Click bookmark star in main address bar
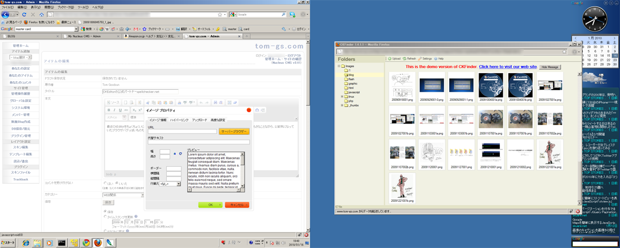This screenshot has height=248, width=620. pyautogui.click(x=220, y=15)
